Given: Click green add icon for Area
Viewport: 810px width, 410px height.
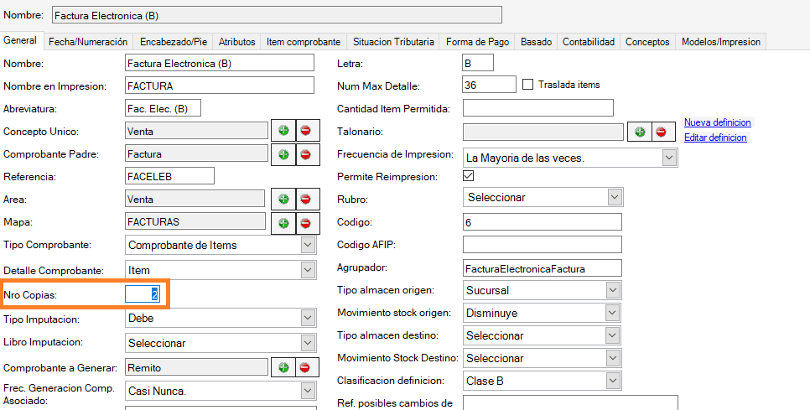Looking at the screenshot, I should [x=283, y=200].
